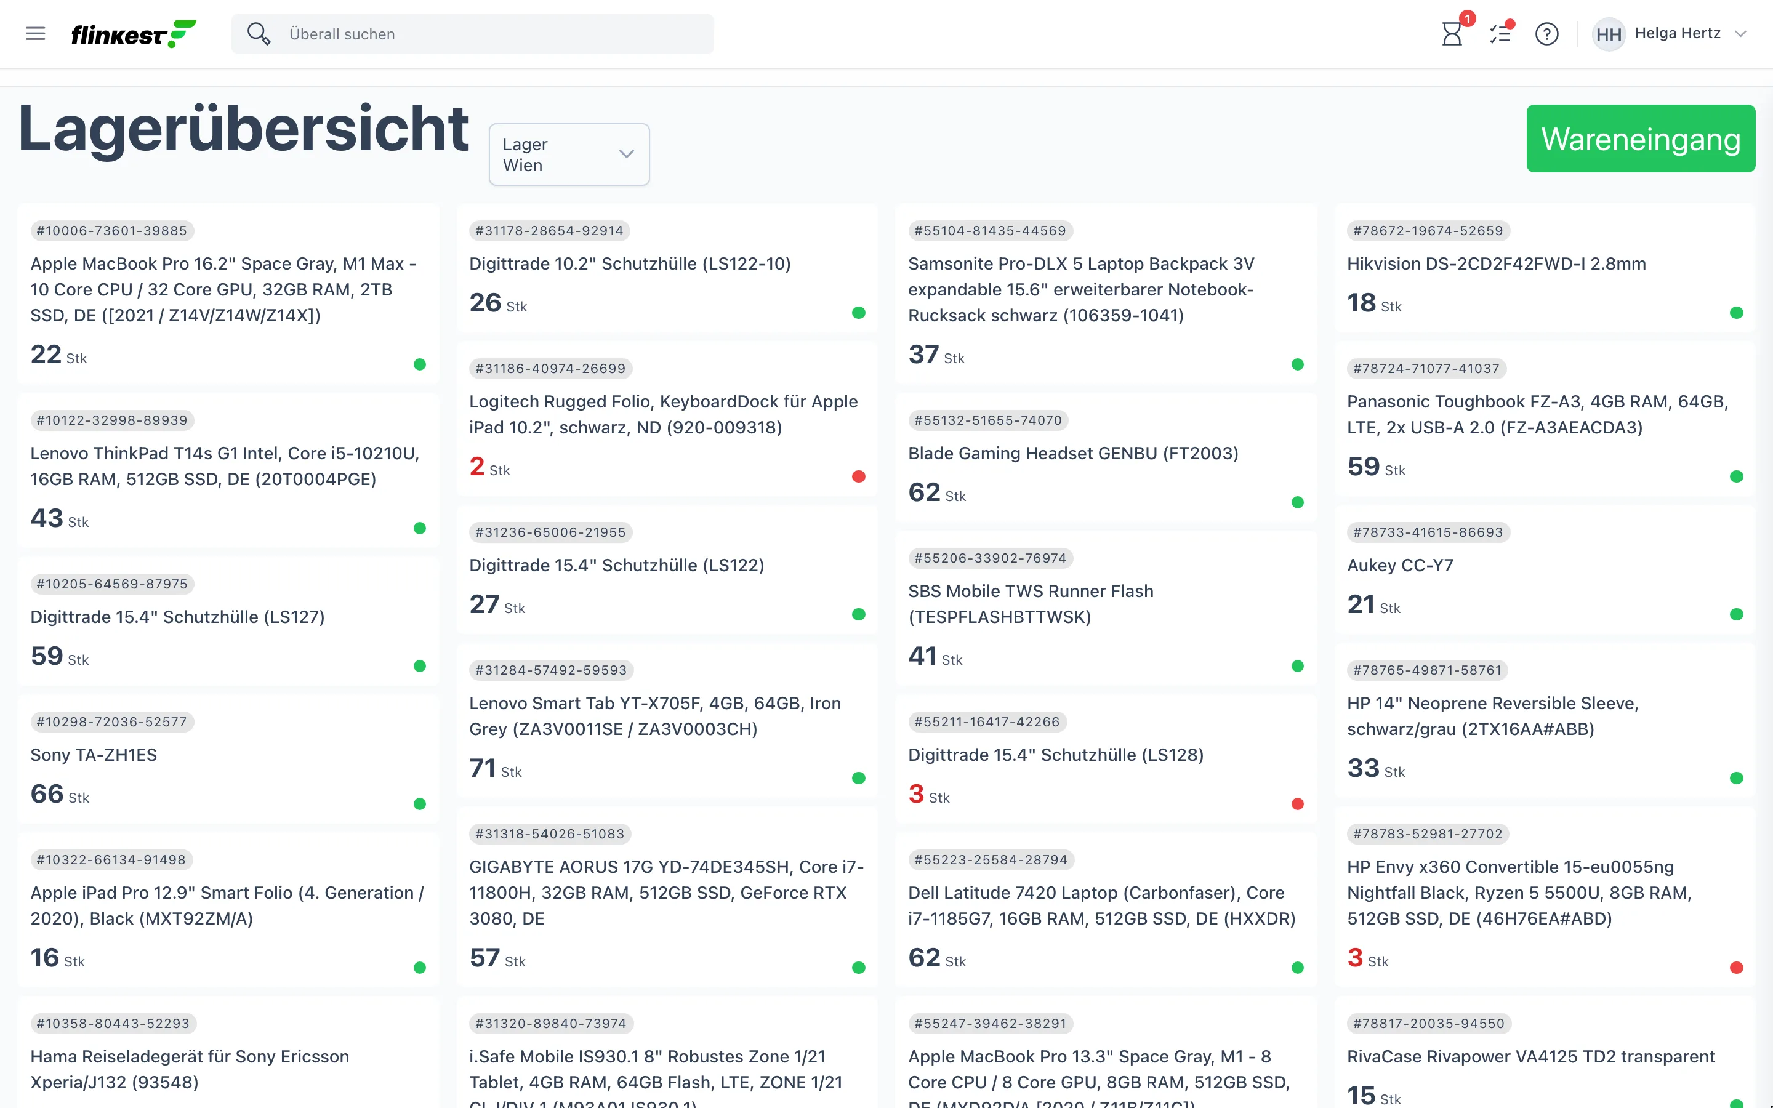Click the quantity 62 Stk on Blade Gaming Headset
The height and width of the screenshot is (1108, 1773).
click(x=937, y=492)
